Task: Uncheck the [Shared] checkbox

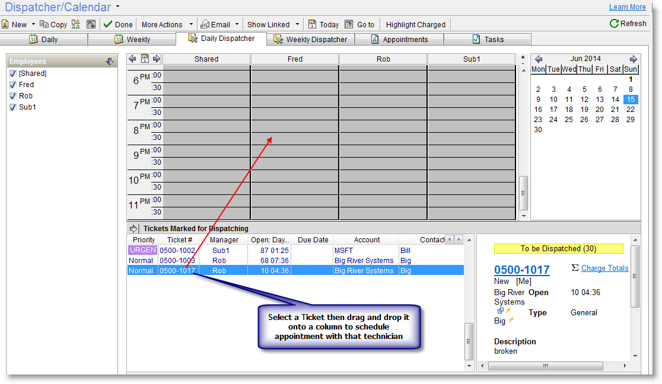Action: pyautogui.click(x=12, y=73)
